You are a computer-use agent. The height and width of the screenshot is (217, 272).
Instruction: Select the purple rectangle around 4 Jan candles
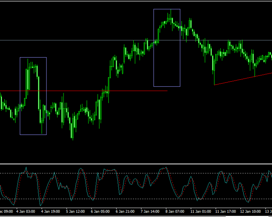[x=33, y=96]
